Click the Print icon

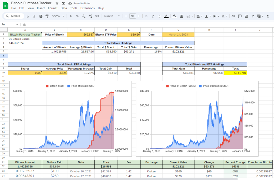click(41, 16)
